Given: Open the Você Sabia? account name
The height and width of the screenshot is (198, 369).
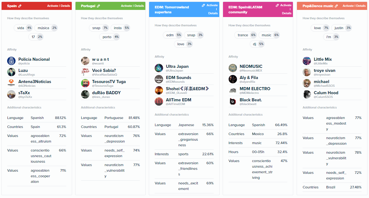Looking at the screenshot, I should coord(104,70).
